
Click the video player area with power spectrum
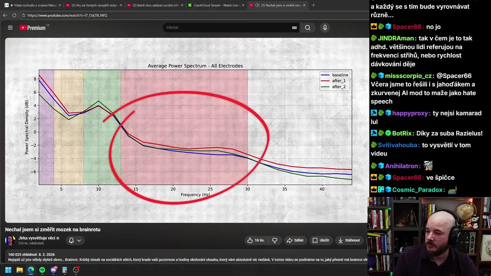coord(186,130)
